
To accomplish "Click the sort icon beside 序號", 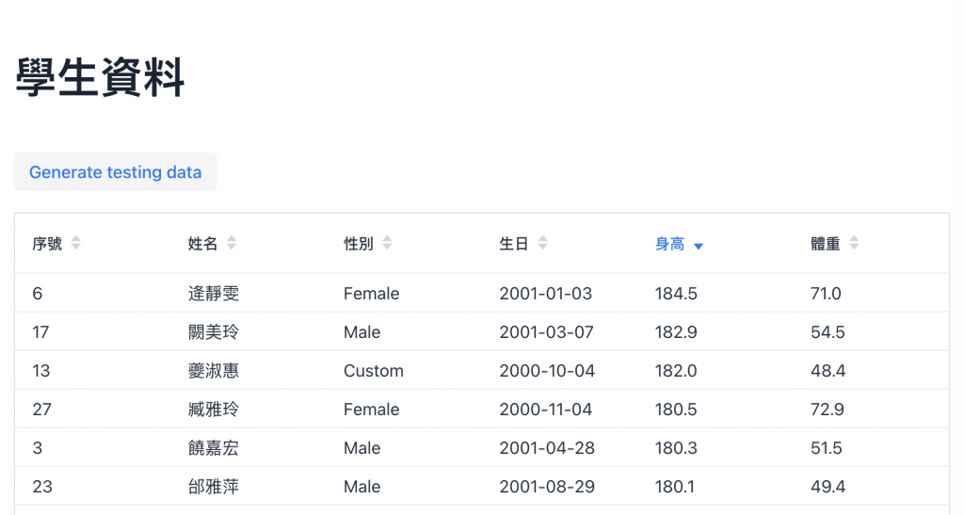I will pos(76,244).
